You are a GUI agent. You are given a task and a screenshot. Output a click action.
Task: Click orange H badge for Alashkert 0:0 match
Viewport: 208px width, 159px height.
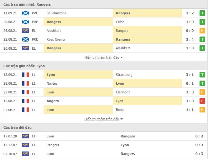pos(202,31)
